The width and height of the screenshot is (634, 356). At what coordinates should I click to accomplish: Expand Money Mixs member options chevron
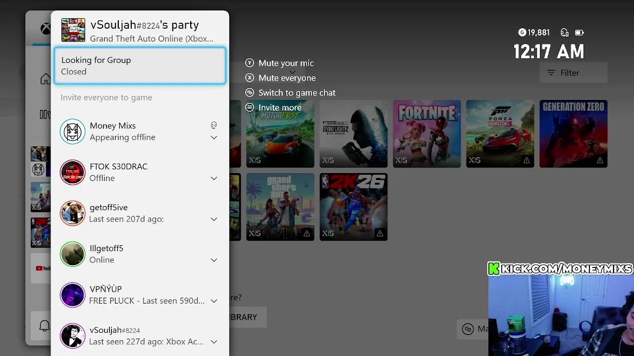click(x=214, y=137)
